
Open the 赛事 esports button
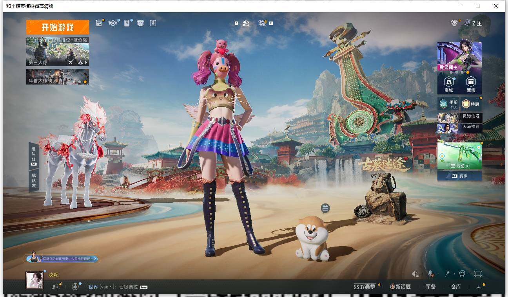click(459, 176)
